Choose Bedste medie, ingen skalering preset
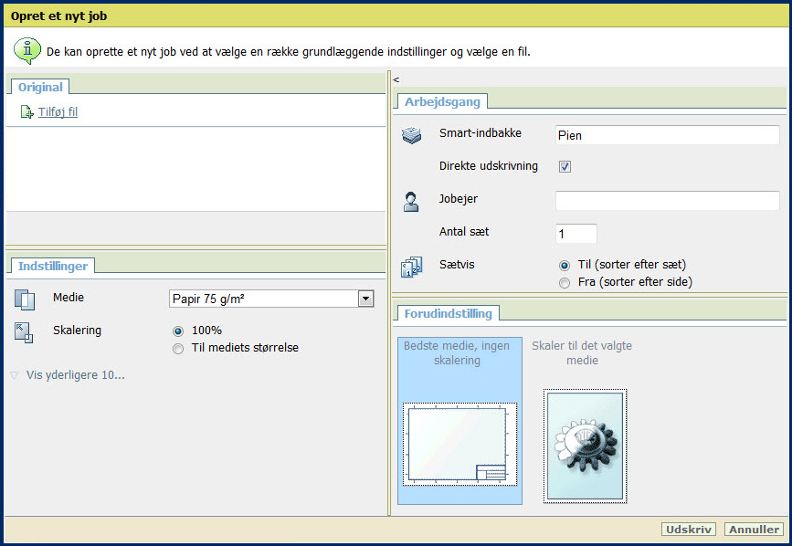Image resolution: width=792 pixels, height=546 pixels. pyautogui.click(x=459, y=420)
